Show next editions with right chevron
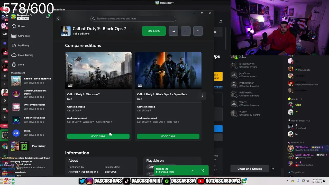 point(202,96)
